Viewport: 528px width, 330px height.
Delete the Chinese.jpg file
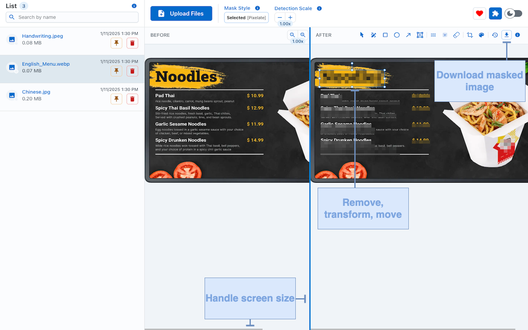click(x=132, y=99)
